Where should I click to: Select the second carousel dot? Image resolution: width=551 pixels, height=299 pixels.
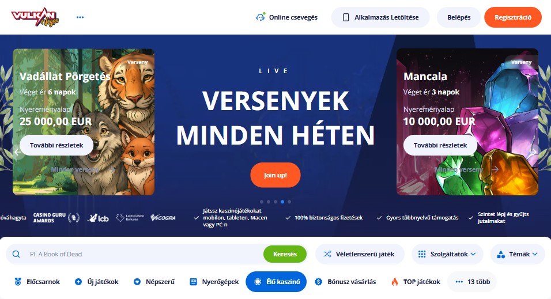[269, 202]
